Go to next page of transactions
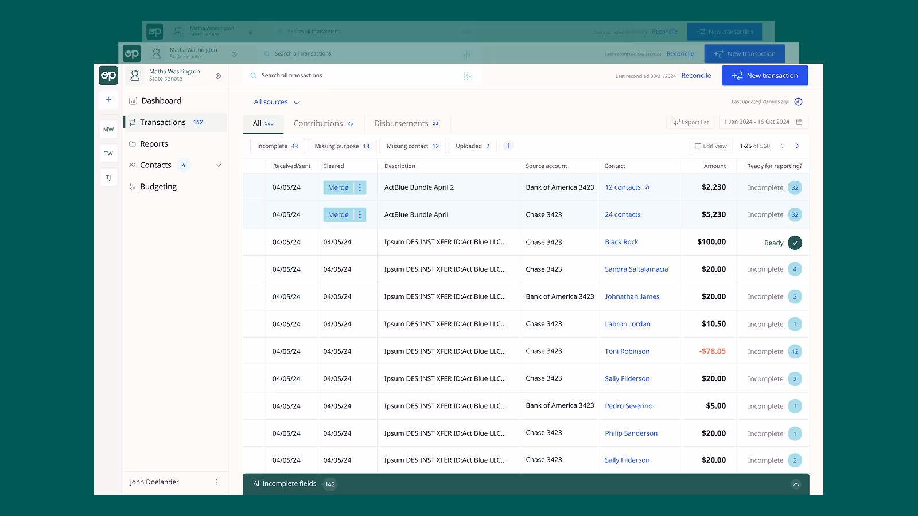This screenshot has width=918, height=516. (797, 146)
